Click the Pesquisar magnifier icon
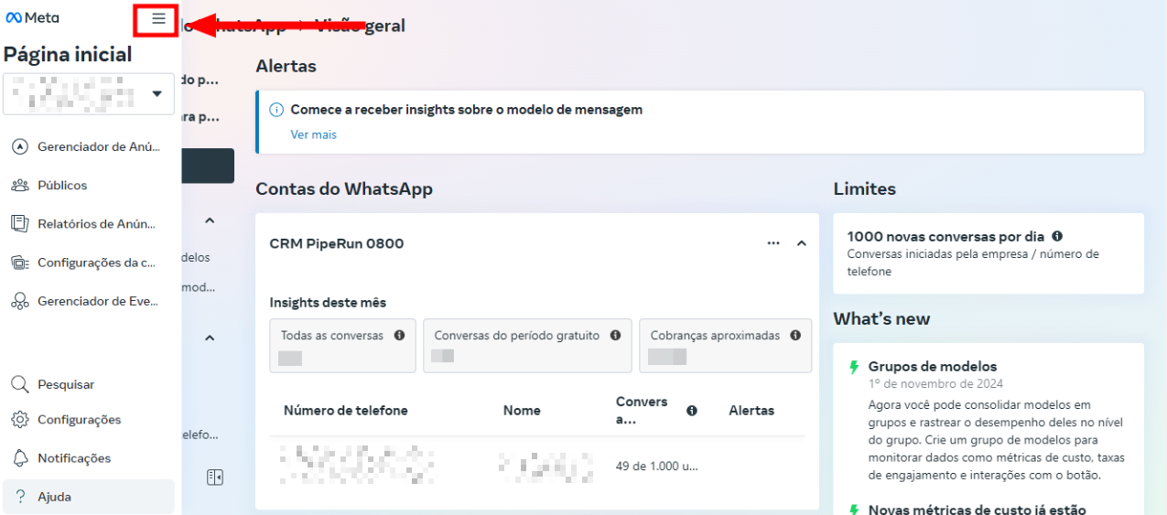Screen dimensions: 1167x515 (x=20, y=385)
